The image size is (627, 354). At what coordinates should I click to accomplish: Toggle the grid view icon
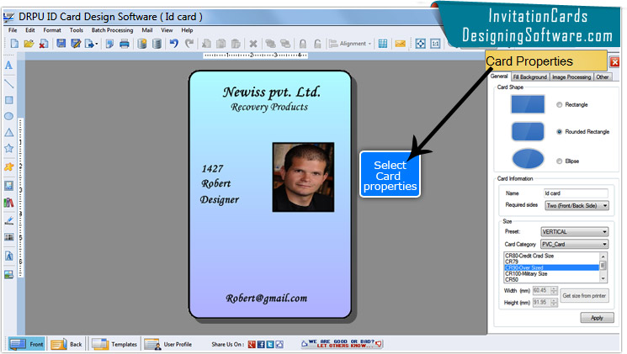(383, 44)
